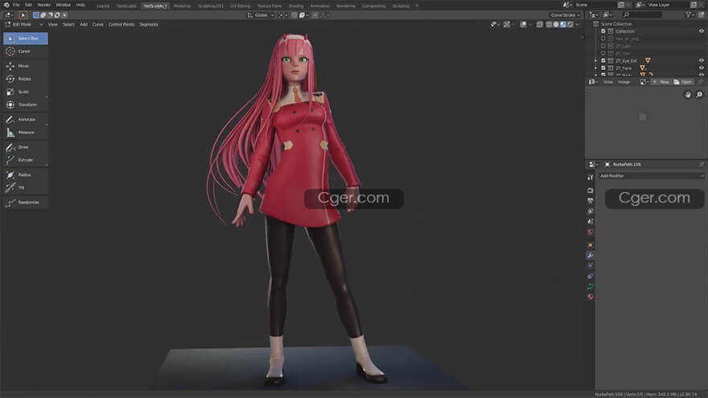Toggle checkbox for ZT_Face collection
The width and height of the screenshot is (708, 398).
(x=603, y=68)
